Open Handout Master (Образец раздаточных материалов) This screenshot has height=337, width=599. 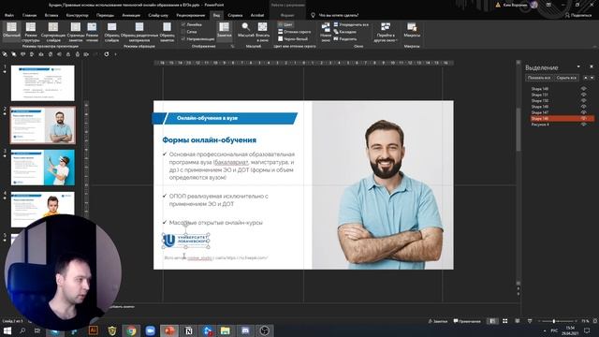click(x=139, y=31)
